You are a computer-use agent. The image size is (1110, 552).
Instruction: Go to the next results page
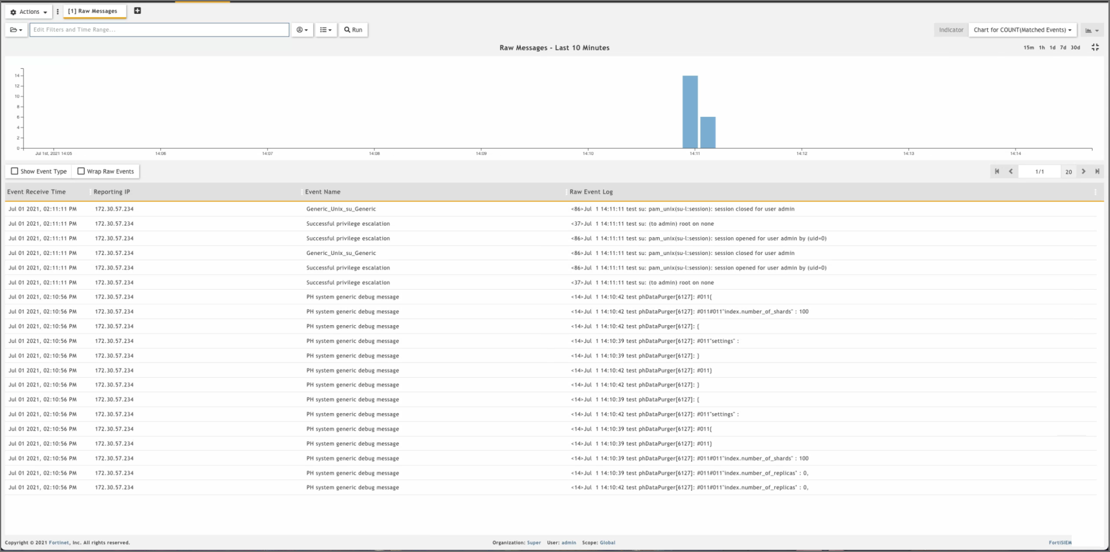tap(1083, 171)
